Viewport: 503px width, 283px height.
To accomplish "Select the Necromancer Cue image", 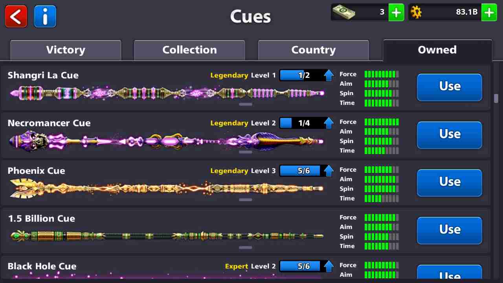I will click(x=166, y=141).
